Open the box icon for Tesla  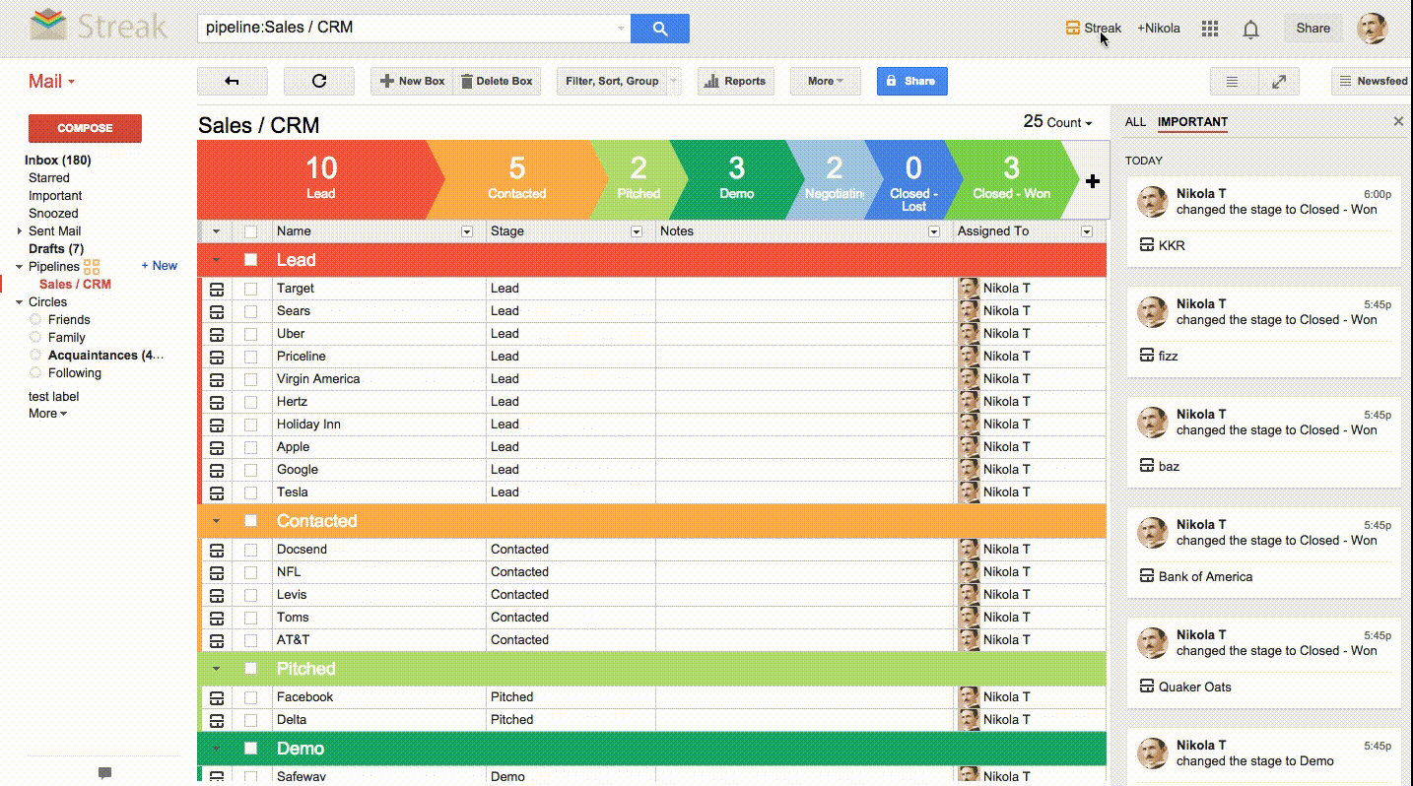pyautogui.click(x=217, y=492)
